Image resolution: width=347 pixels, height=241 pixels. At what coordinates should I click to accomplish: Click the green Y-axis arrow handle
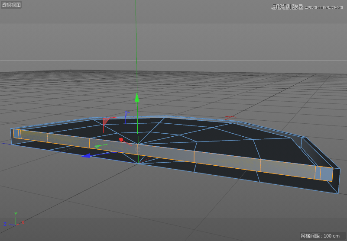(x=137, y=97)
